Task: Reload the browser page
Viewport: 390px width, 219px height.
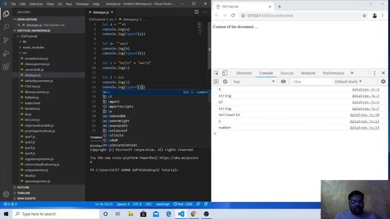Action: click(233, 15)
